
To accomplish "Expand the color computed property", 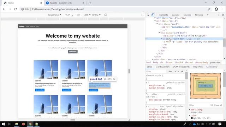I will pyautogui.click(x=190, y=115).
